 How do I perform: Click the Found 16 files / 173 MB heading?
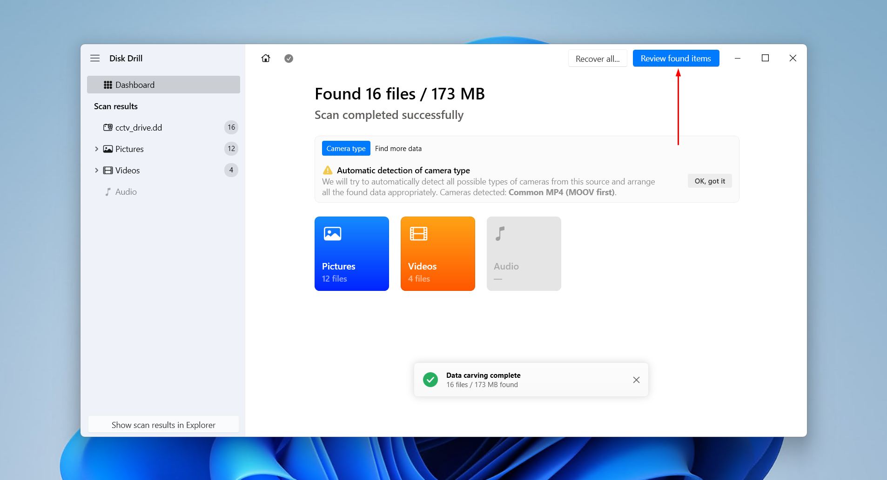coord(400,94)
